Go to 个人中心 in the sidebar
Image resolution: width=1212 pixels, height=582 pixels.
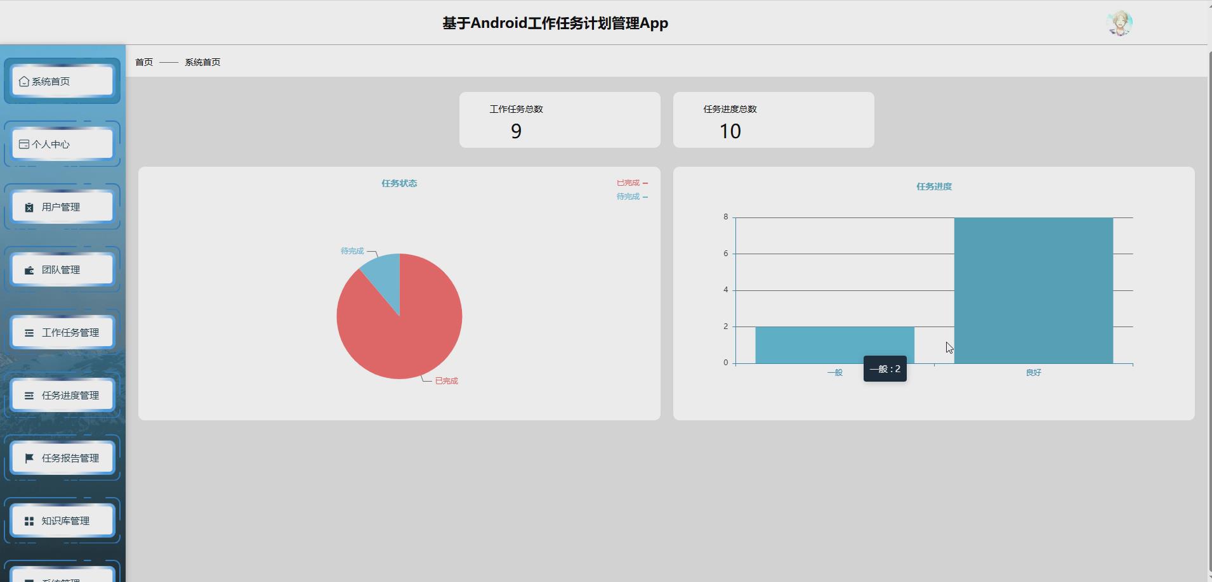[62, 144]
